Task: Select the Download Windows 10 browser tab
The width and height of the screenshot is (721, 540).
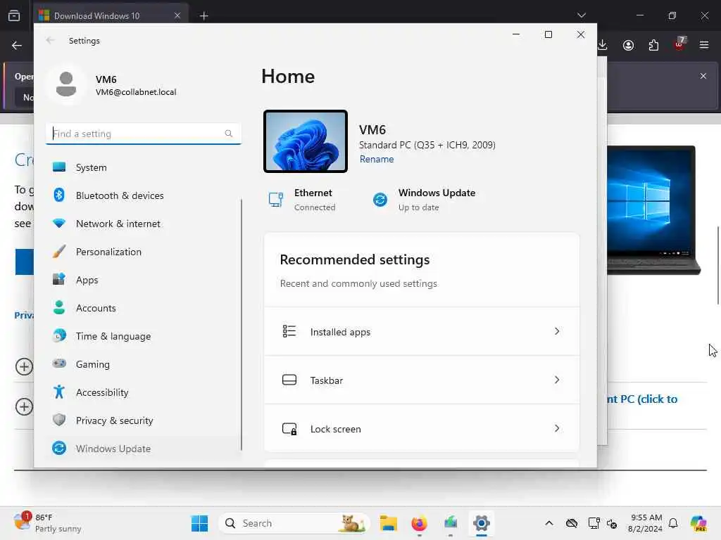Action: coord(111,15)
